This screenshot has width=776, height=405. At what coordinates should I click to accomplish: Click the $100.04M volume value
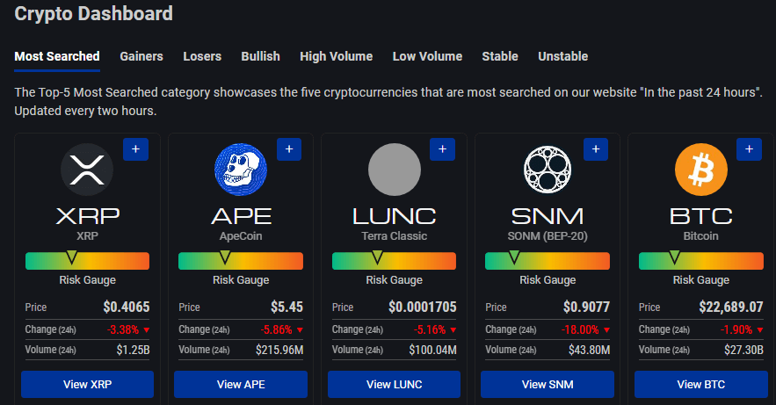(x=432, y=351)
